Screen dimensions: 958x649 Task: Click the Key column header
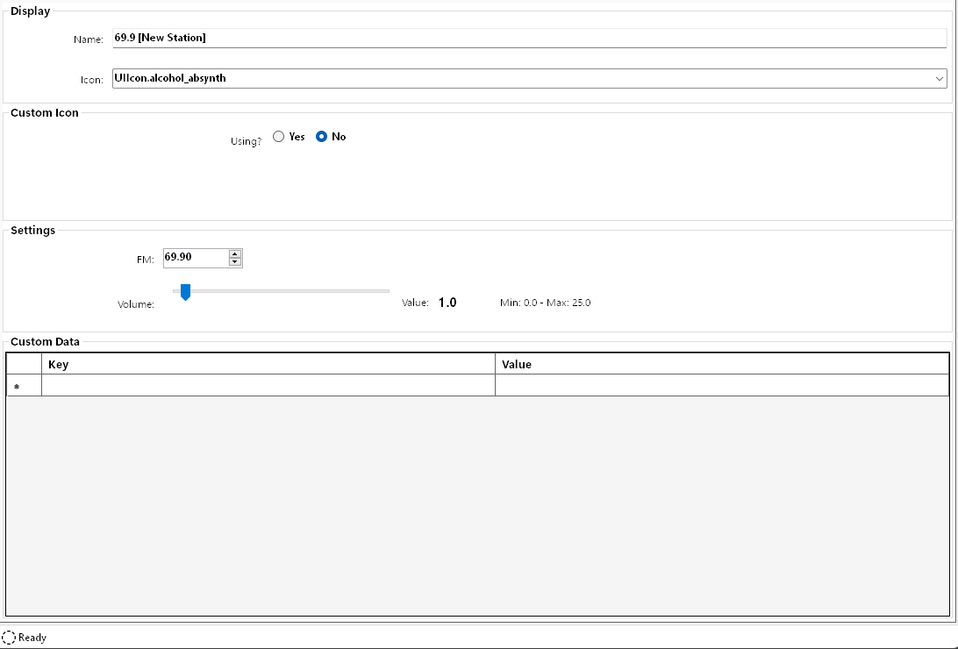click(268, 365)
